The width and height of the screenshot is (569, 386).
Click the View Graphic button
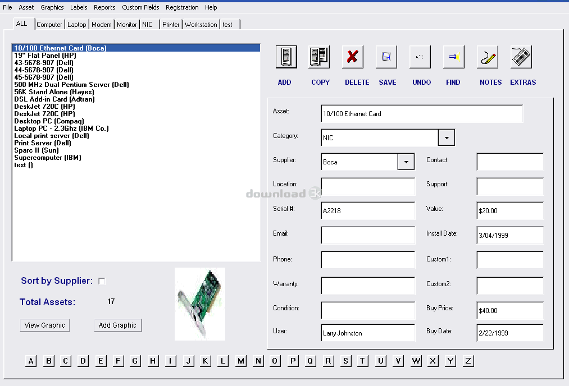pyautogui.click(x=44, y=325)
